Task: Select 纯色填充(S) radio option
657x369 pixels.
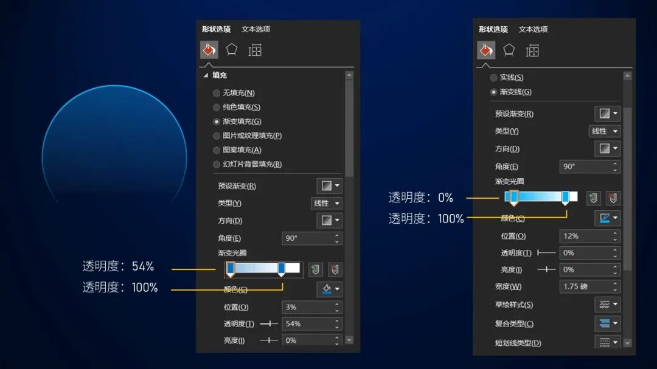Action: coord(216,107)
